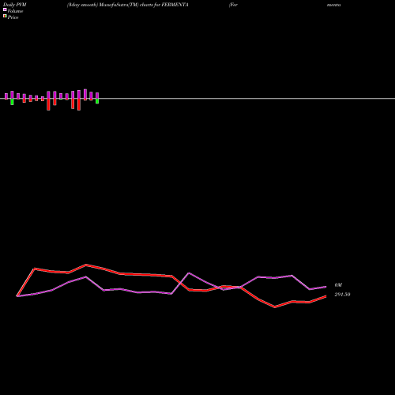This screenshot has height=395, width=395.
Task: Click the Price legend color swatch
Action: pos(5,16)
